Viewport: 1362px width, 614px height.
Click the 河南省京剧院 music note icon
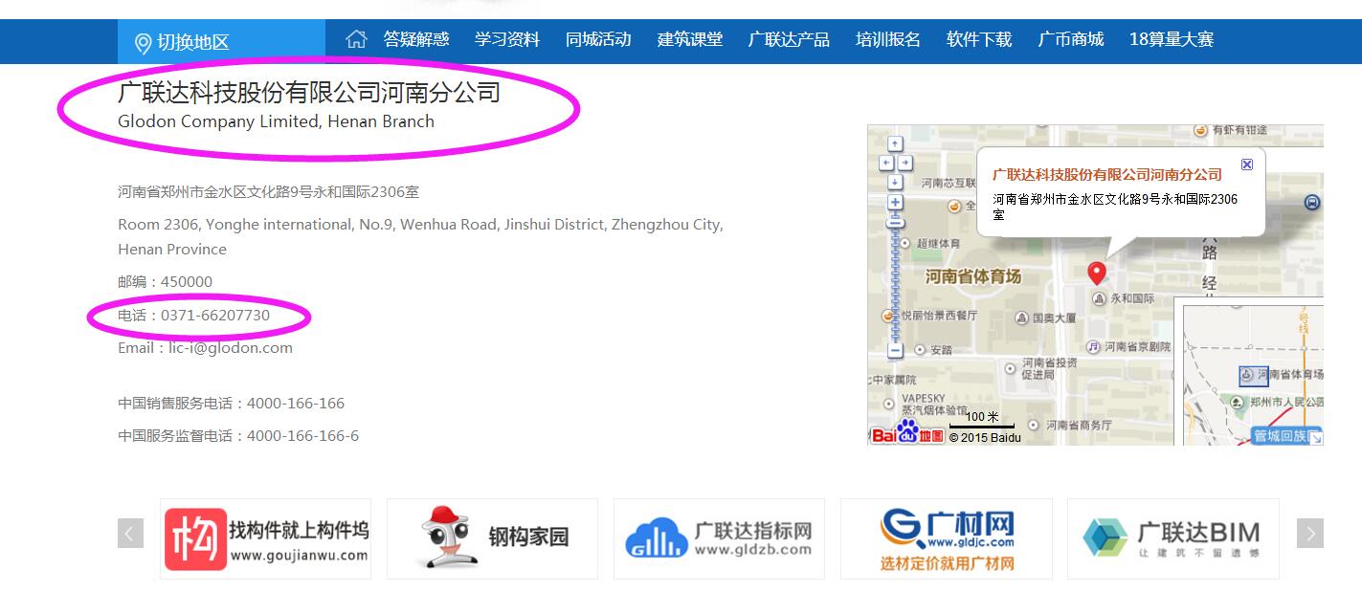[x=1093, y=346]
